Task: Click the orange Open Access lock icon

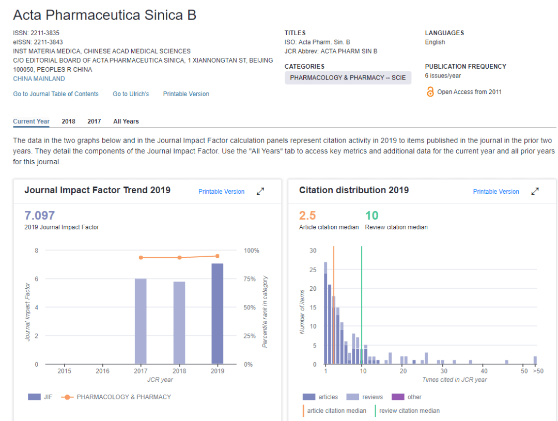Action: pos(430,92)
